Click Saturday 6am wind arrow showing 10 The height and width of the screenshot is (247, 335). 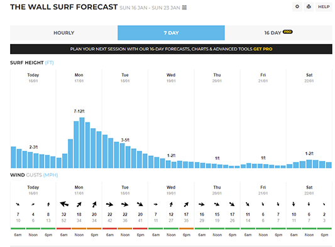(x=294, y=204)
